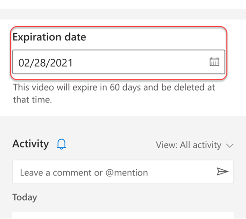
Task: Click the "All activity" filter text
Action: [201, 145]
